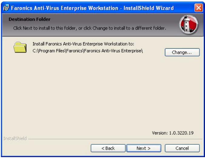Click the greyed InstallShield label
Viewport: 205px width, 158px height.
(x=15, y=139)
